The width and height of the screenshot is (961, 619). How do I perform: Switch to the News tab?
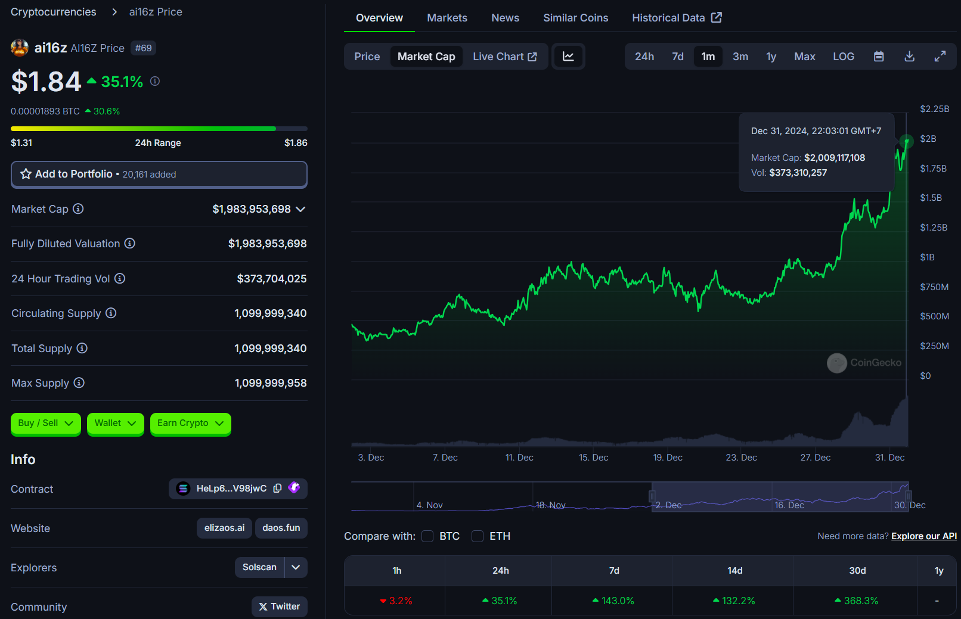click(x=505, y=18)
